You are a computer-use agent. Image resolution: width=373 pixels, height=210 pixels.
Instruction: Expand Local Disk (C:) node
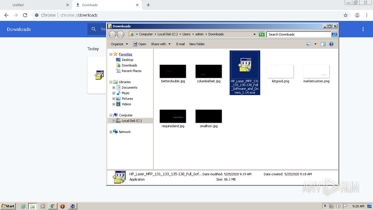(114, 121)
